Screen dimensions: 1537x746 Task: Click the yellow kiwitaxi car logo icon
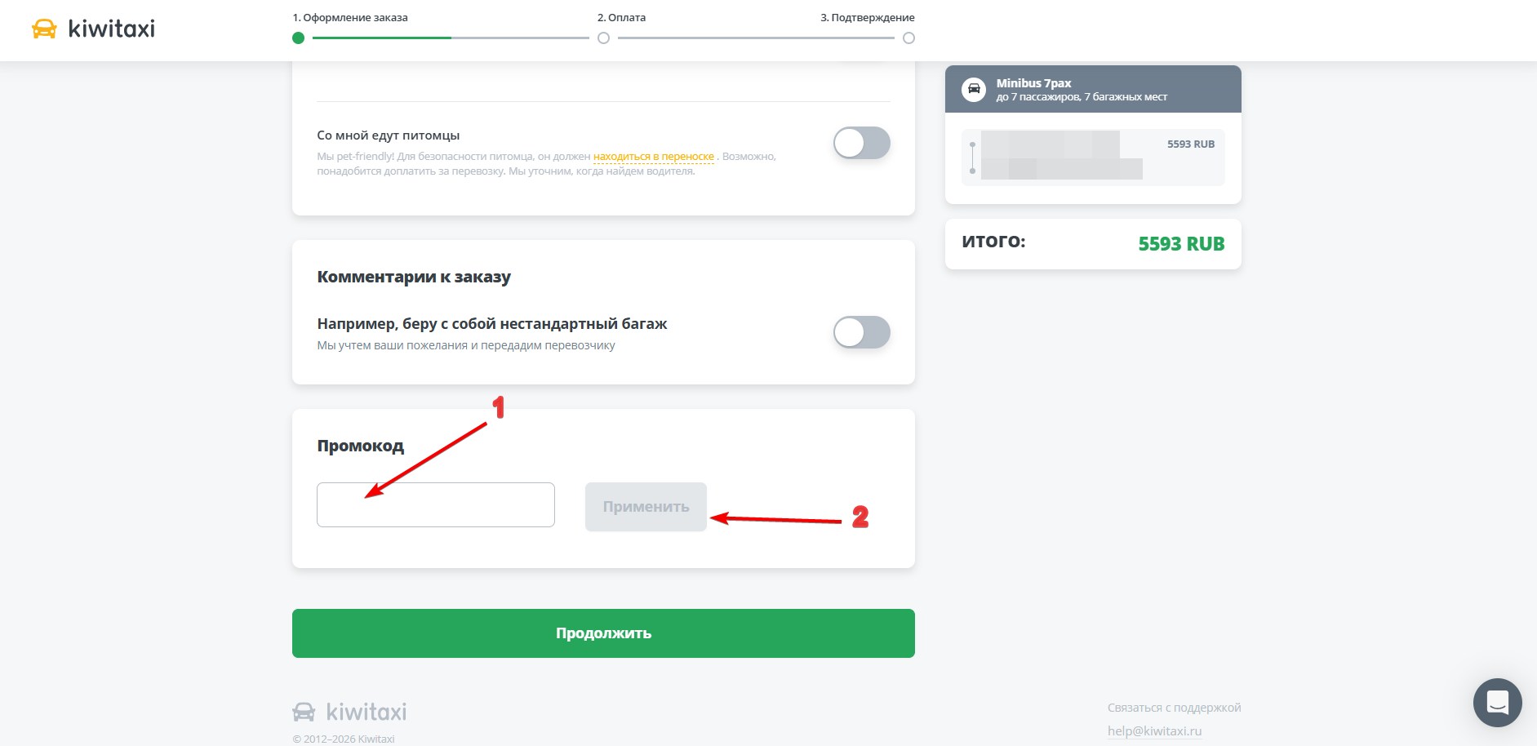point(44,29)
